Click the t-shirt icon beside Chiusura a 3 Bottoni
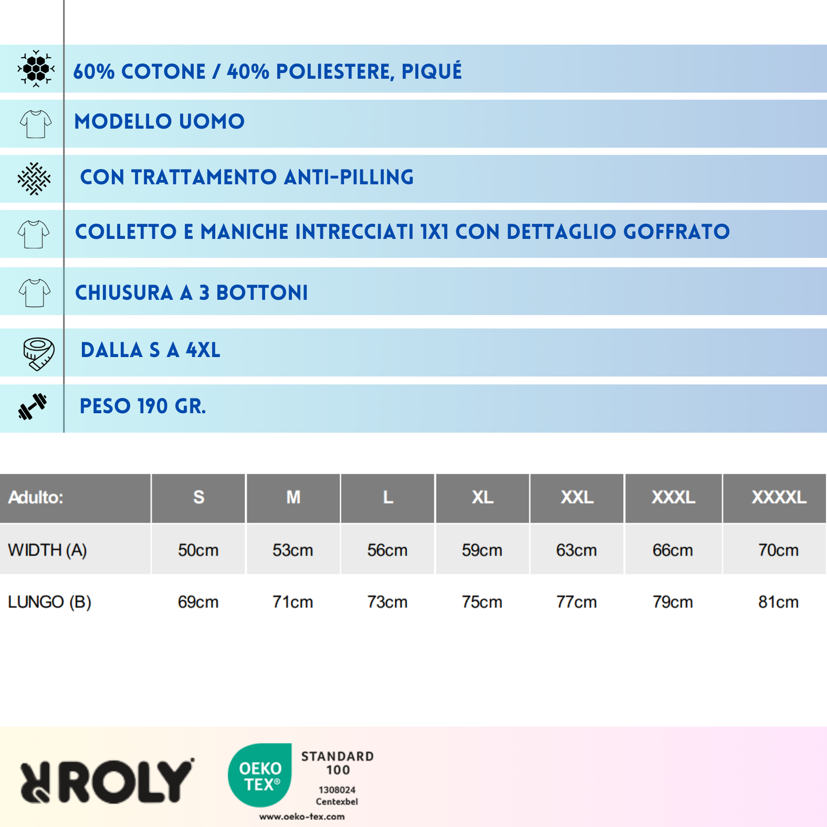Image resolution: width=827 pixels, height=827 pixels. [34, 293]
